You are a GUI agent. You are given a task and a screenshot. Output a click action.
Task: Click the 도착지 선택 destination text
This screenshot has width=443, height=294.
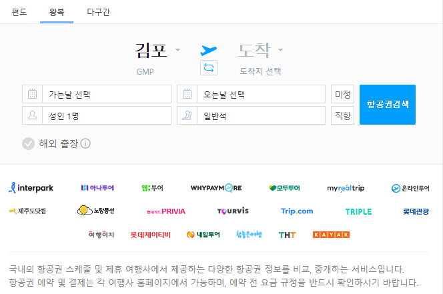pos(260,71)
